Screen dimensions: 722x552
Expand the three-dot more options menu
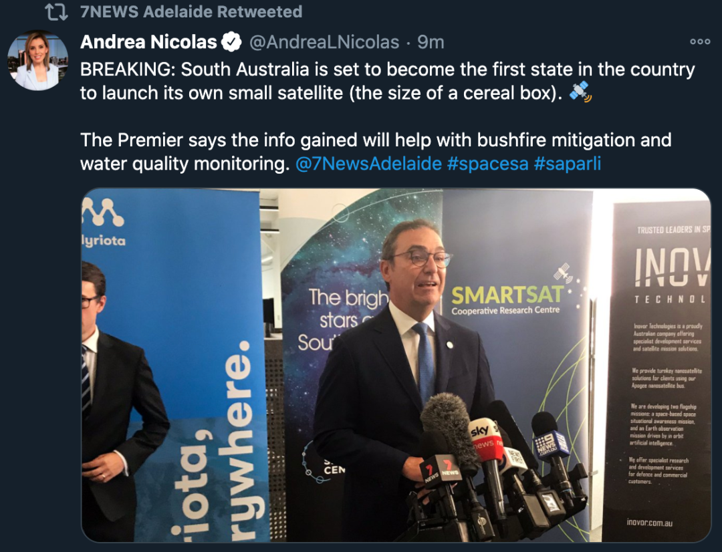click(700, 41)
